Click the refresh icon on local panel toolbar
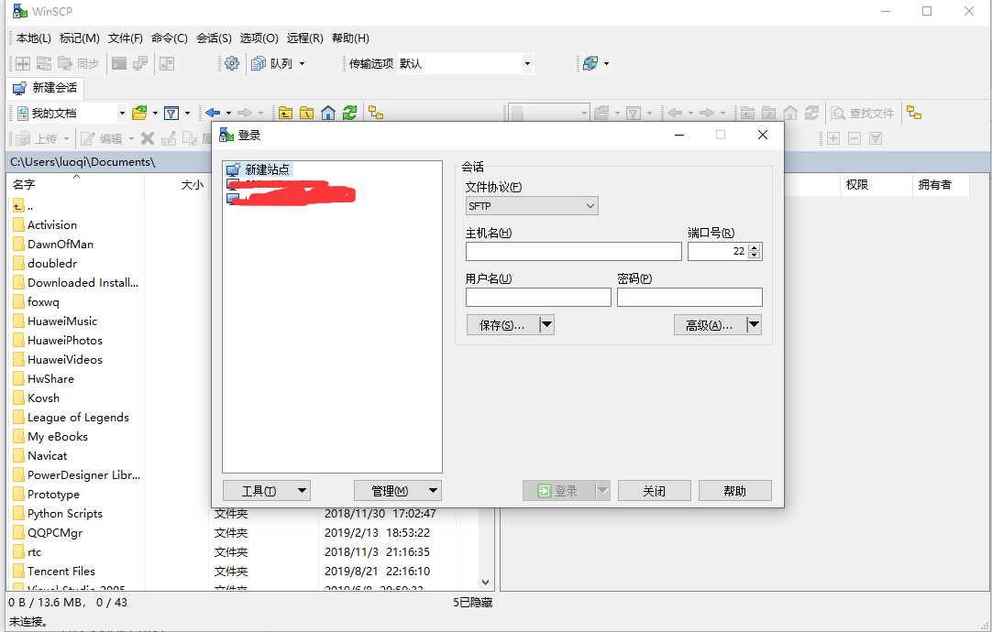This screenshot has height=632, width=992. click(349, 112)
